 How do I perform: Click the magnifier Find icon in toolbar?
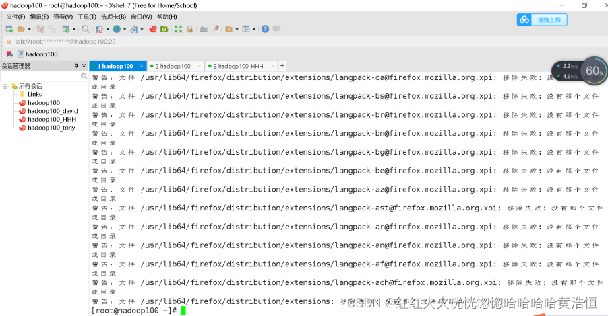(x=86, y=29)
